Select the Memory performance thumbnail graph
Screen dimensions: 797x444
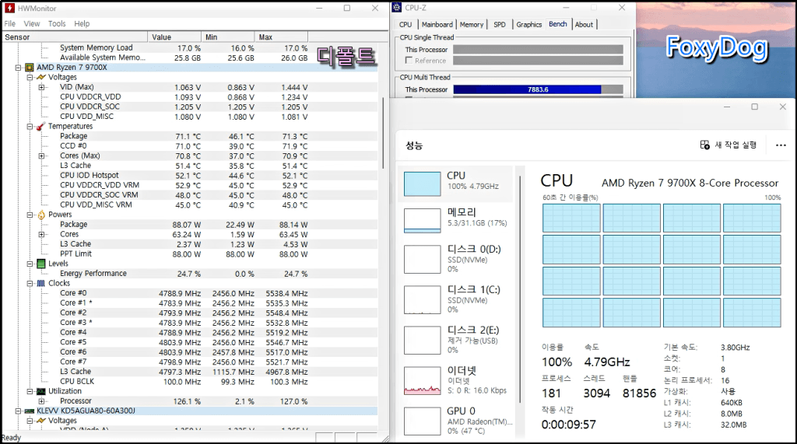422,221
